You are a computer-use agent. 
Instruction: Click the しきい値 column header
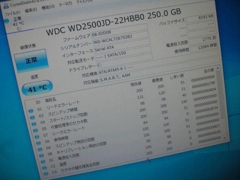tap(177, 76)
